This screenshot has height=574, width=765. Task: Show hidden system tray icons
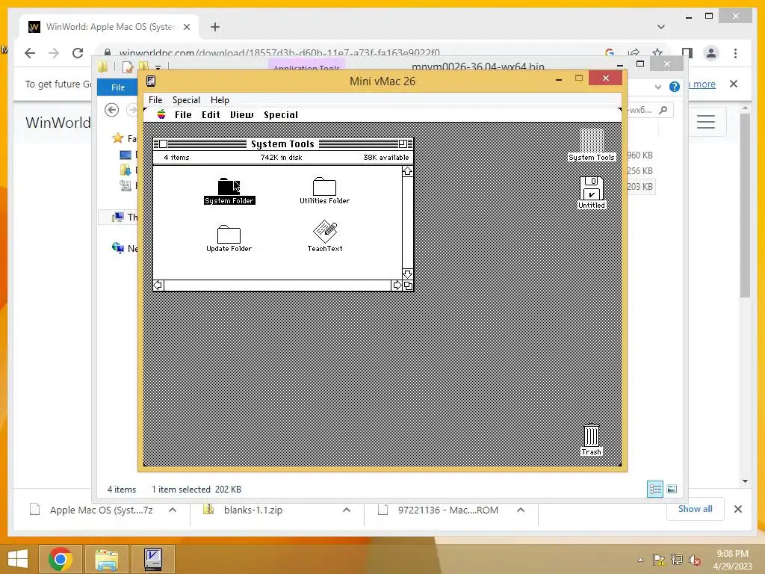pos(640,560)
